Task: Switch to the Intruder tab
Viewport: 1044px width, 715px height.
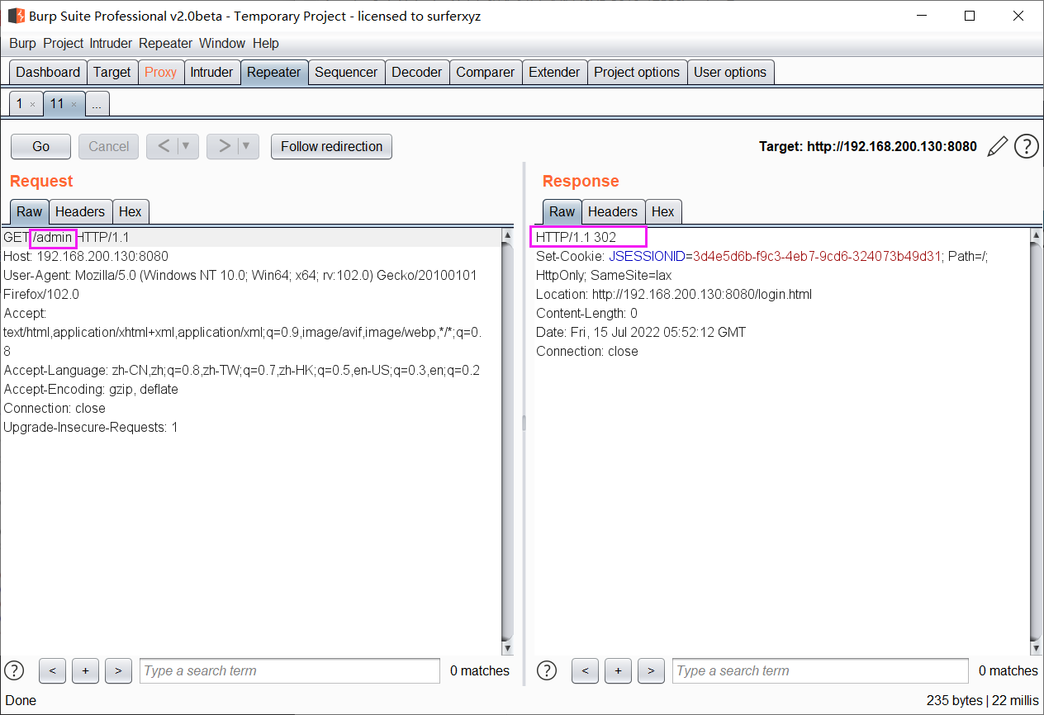Action: pyautogui.click(x=211, y=72)
